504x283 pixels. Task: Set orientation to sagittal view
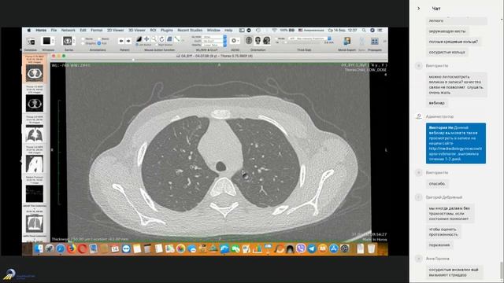click(266, 40)
